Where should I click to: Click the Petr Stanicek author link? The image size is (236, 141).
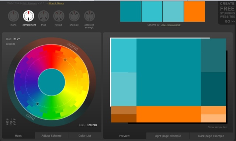pyautogui.click(x=29, y=3)
